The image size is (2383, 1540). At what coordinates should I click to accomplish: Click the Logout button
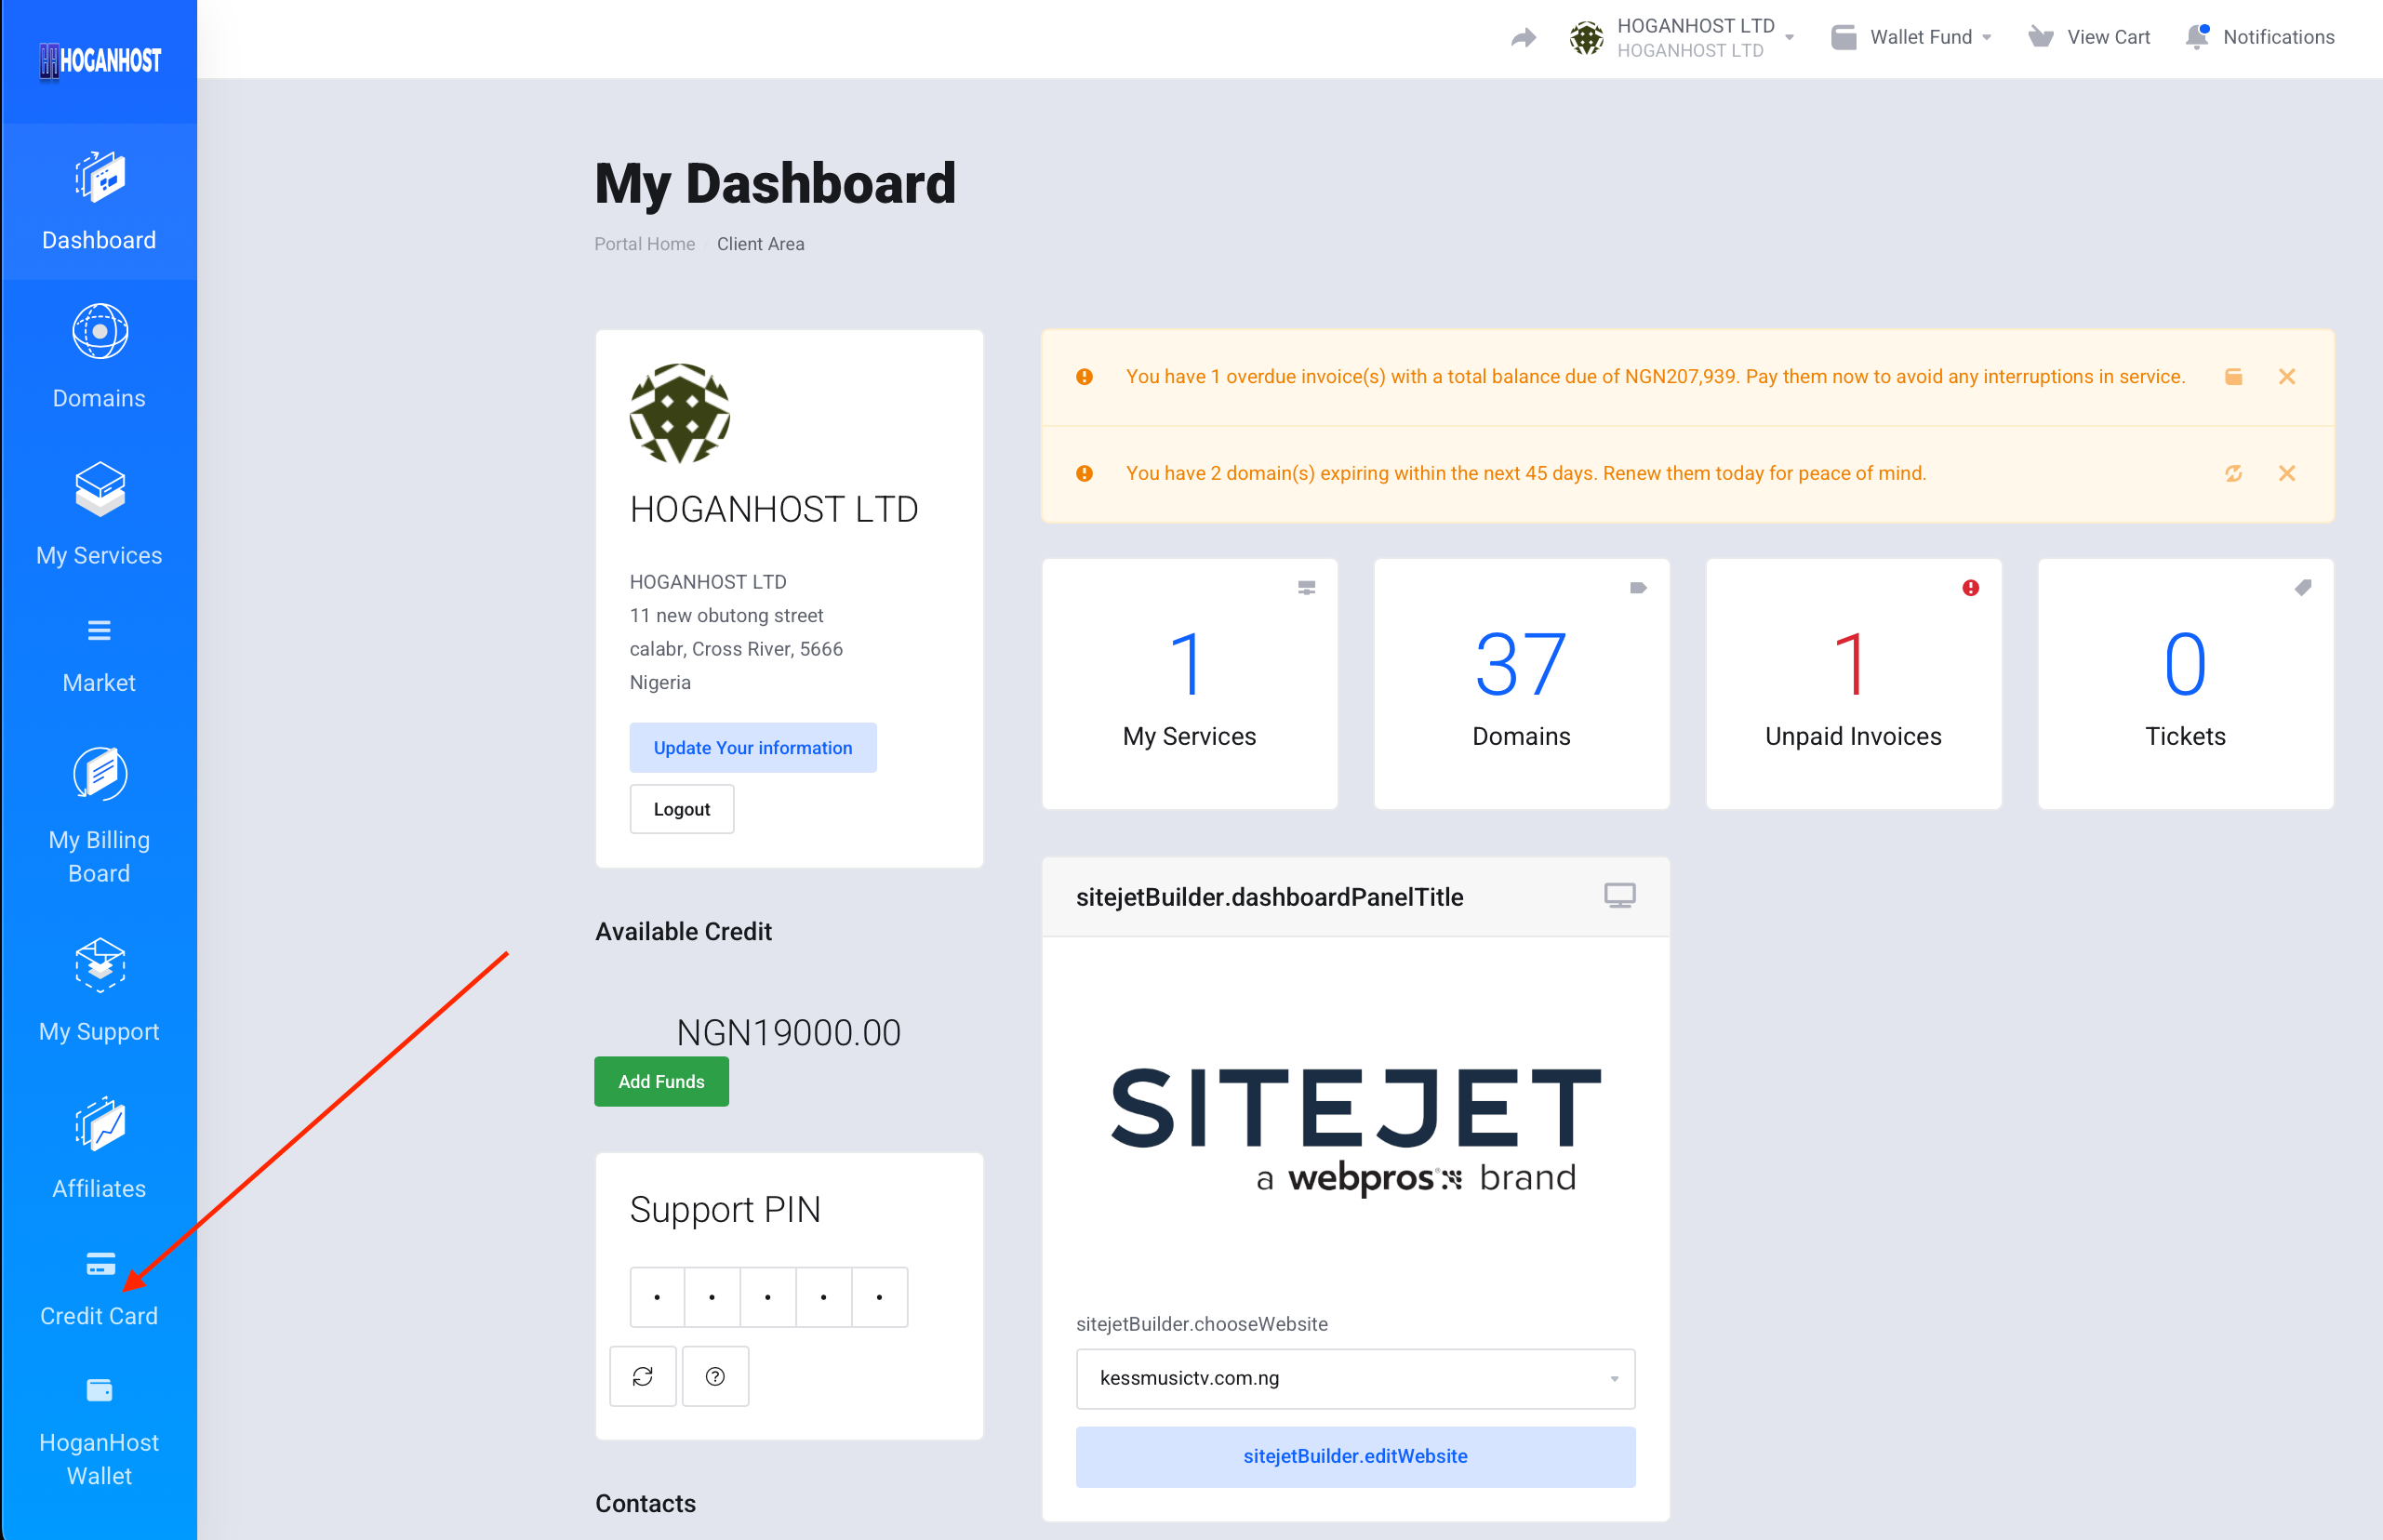[682, 809]
